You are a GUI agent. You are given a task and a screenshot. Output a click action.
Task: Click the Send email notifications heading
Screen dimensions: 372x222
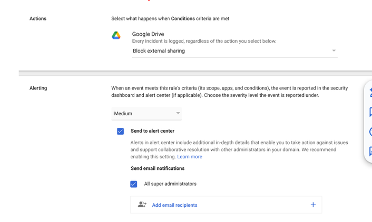158,168
